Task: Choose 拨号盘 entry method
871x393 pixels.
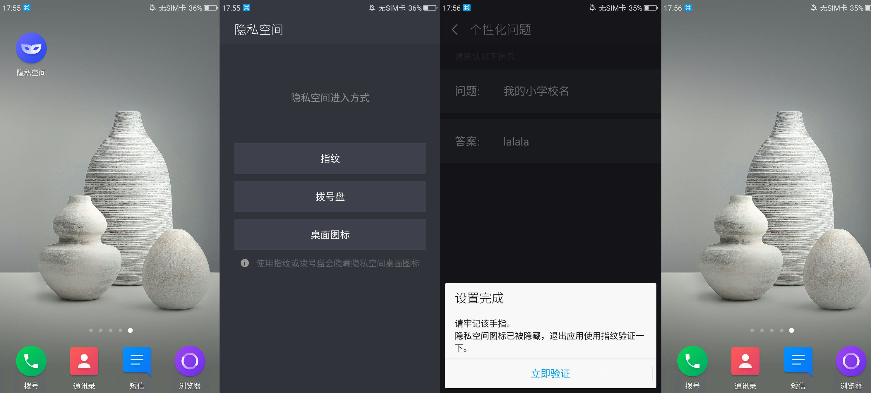Action: point(330,197)
